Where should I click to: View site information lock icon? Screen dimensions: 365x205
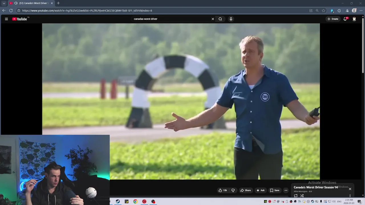coord(19,11)
